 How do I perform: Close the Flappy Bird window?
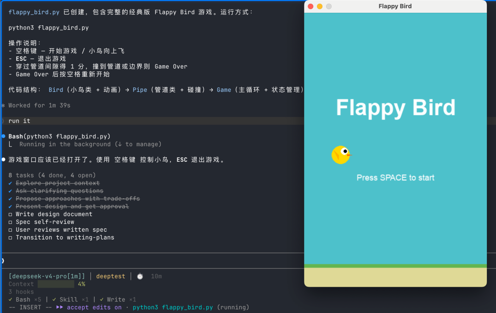(x=310, y=6)
